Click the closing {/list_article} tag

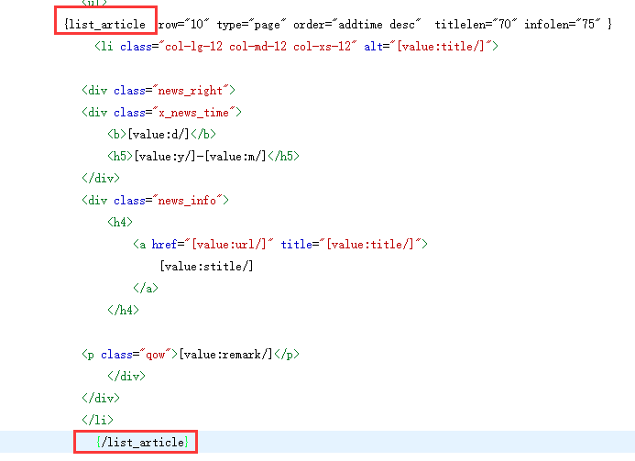pos(145,442)
